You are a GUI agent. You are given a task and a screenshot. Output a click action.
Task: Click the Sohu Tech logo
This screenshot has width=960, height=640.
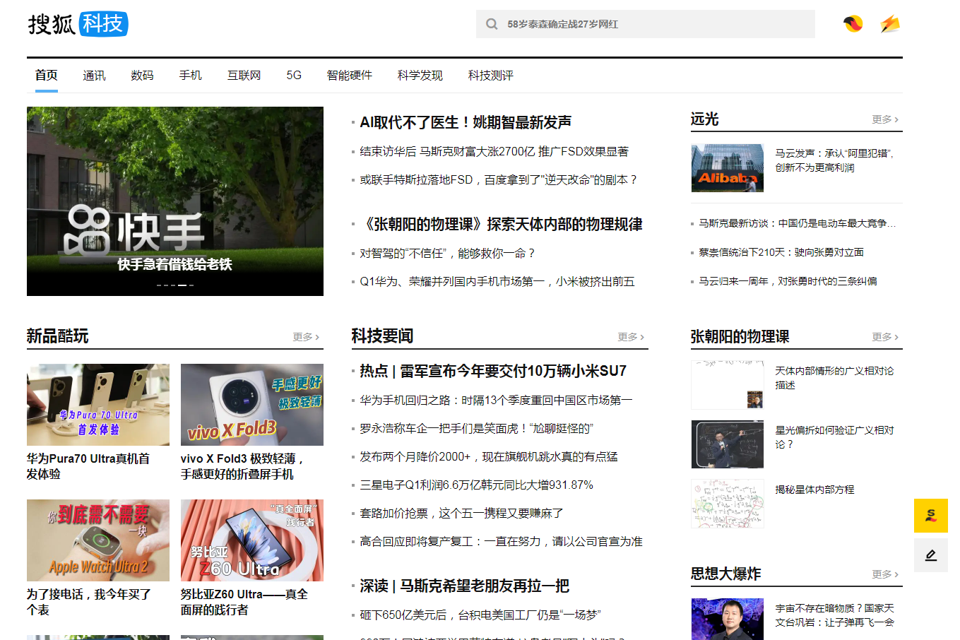click(78, 23)
